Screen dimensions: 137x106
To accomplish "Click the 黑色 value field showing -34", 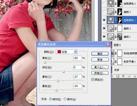I will (x=77, y=86).
